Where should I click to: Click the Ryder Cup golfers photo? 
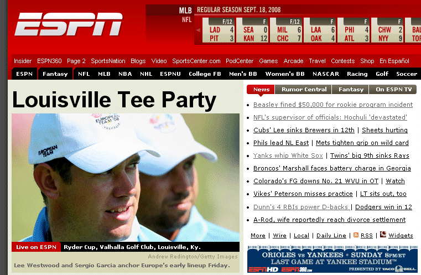click(x=126, y=177)
